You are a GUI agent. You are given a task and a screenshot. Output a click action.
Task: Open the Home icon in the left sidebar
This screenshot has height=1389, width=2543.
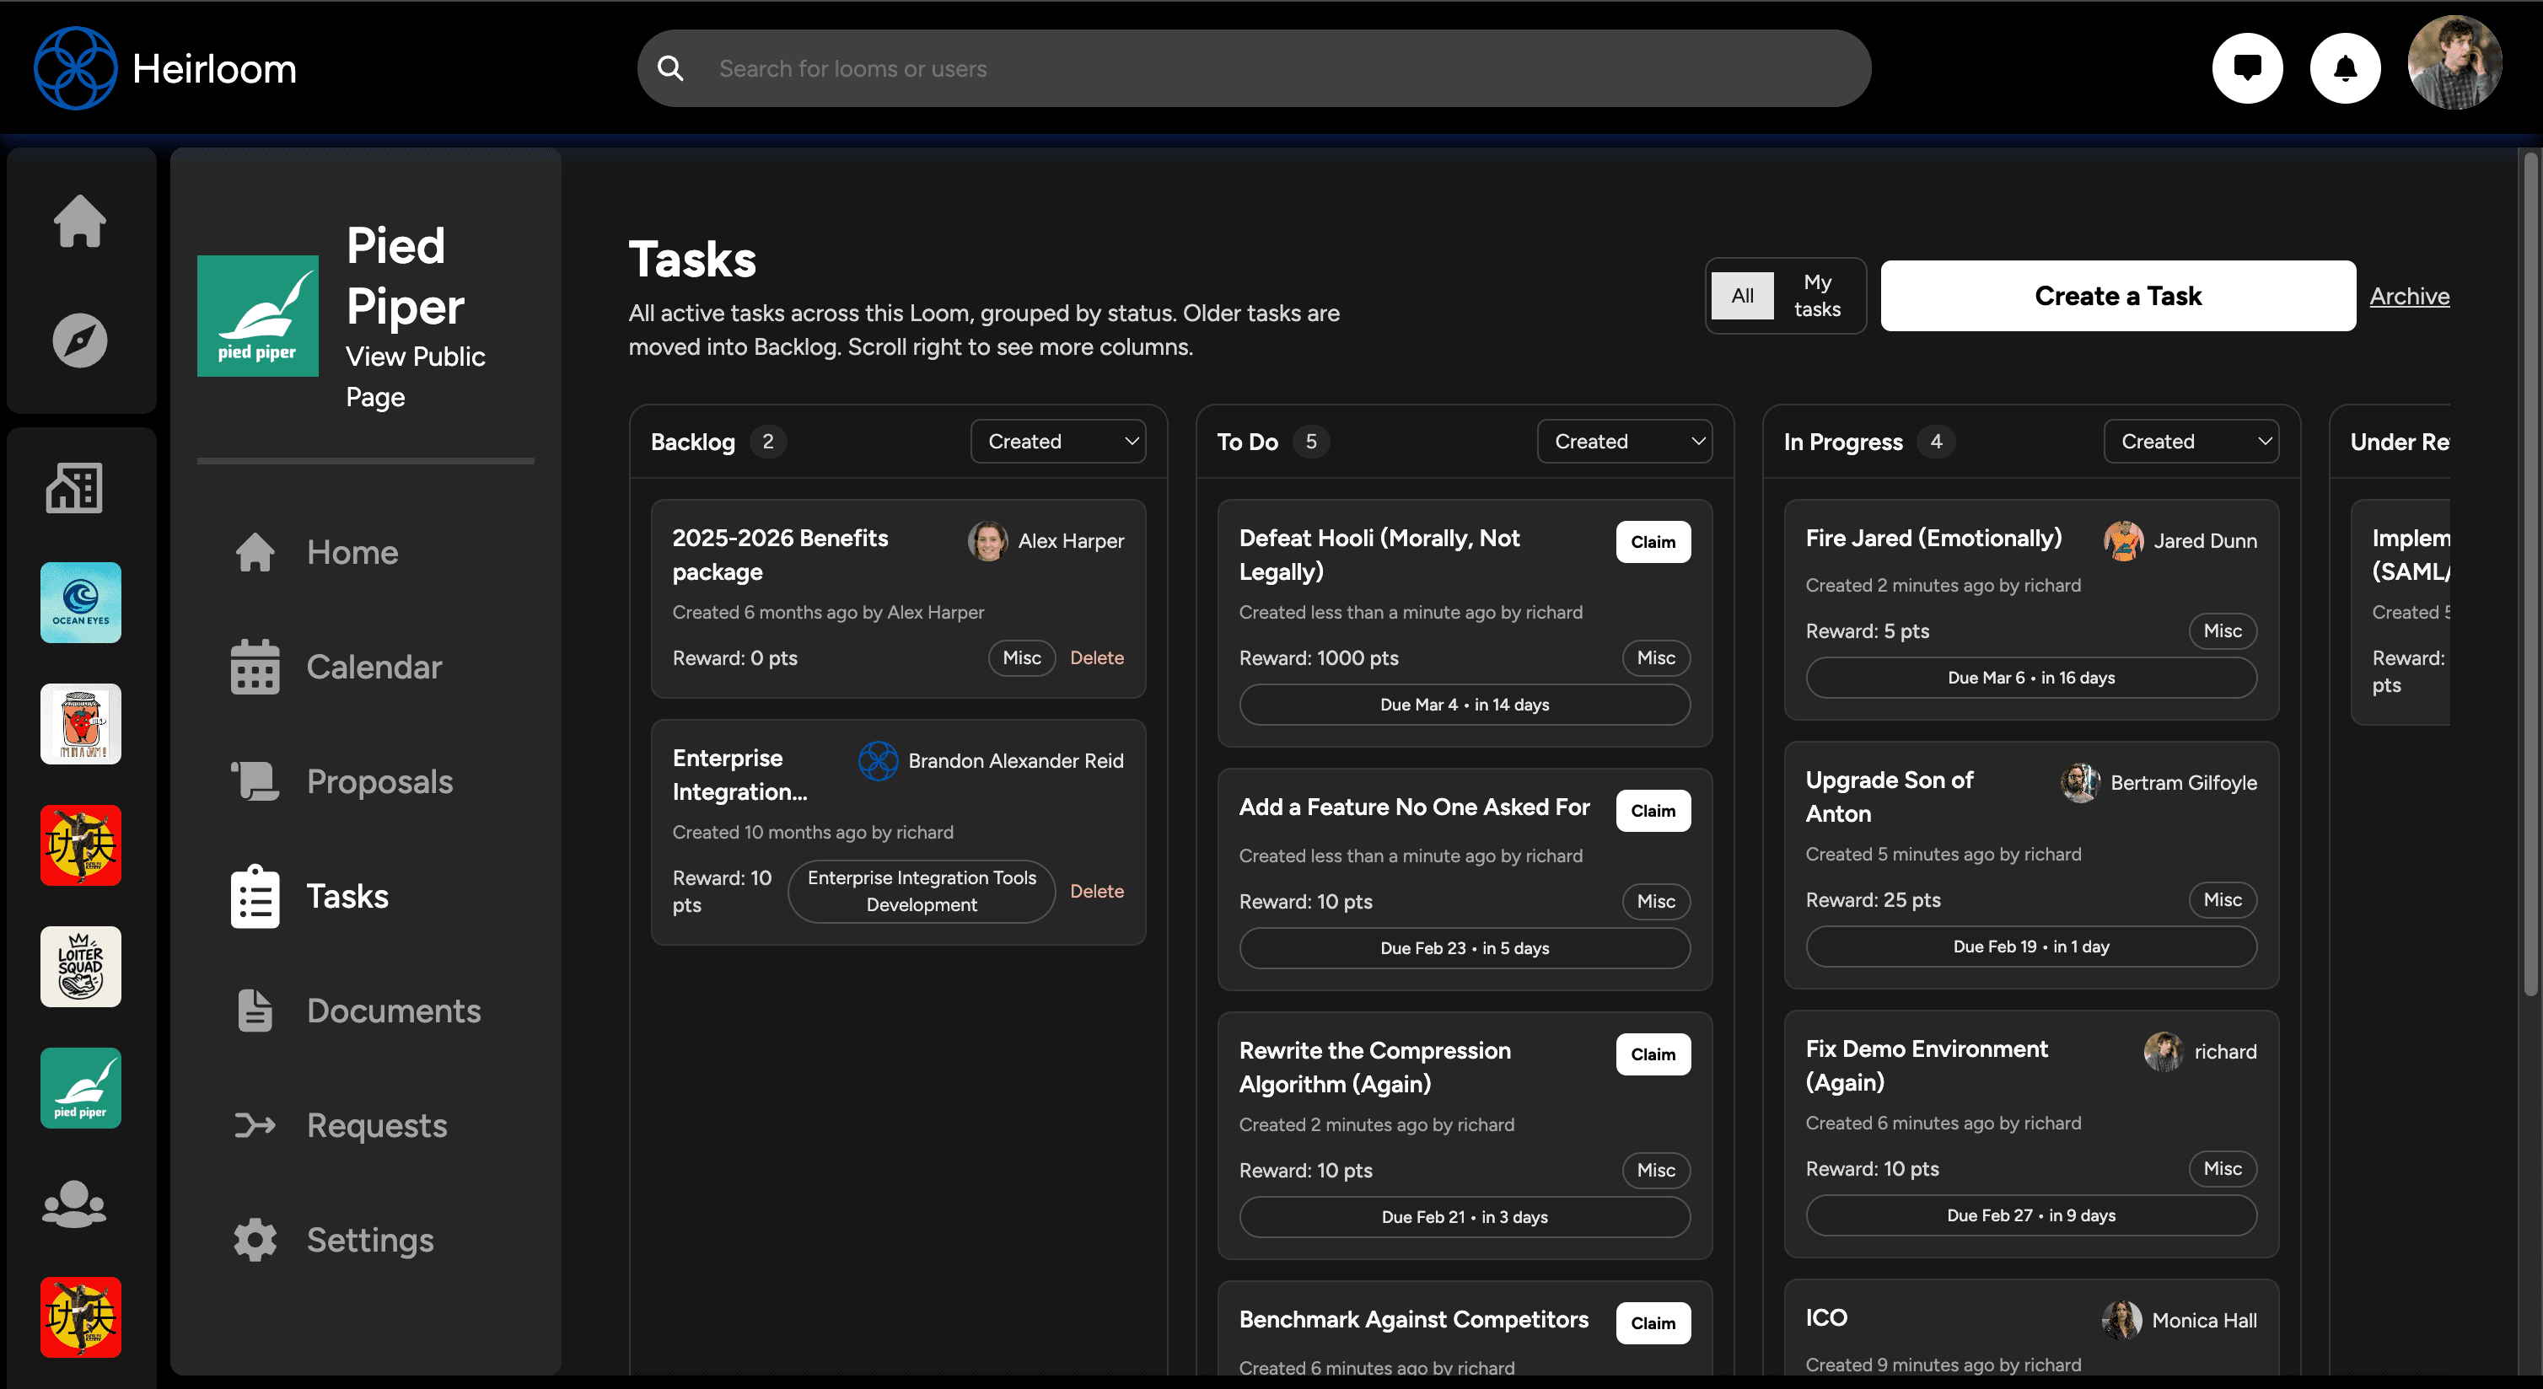point(80,220)
